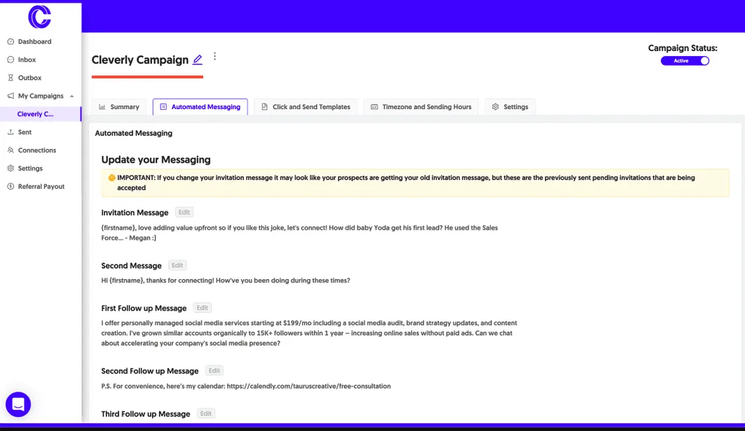Edit the Second Follow up Message
745x431 pixels.
coord(214,370)
